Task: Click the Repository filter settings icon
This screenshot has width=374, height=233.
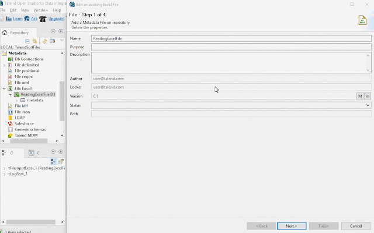Action: coord(52,41)
